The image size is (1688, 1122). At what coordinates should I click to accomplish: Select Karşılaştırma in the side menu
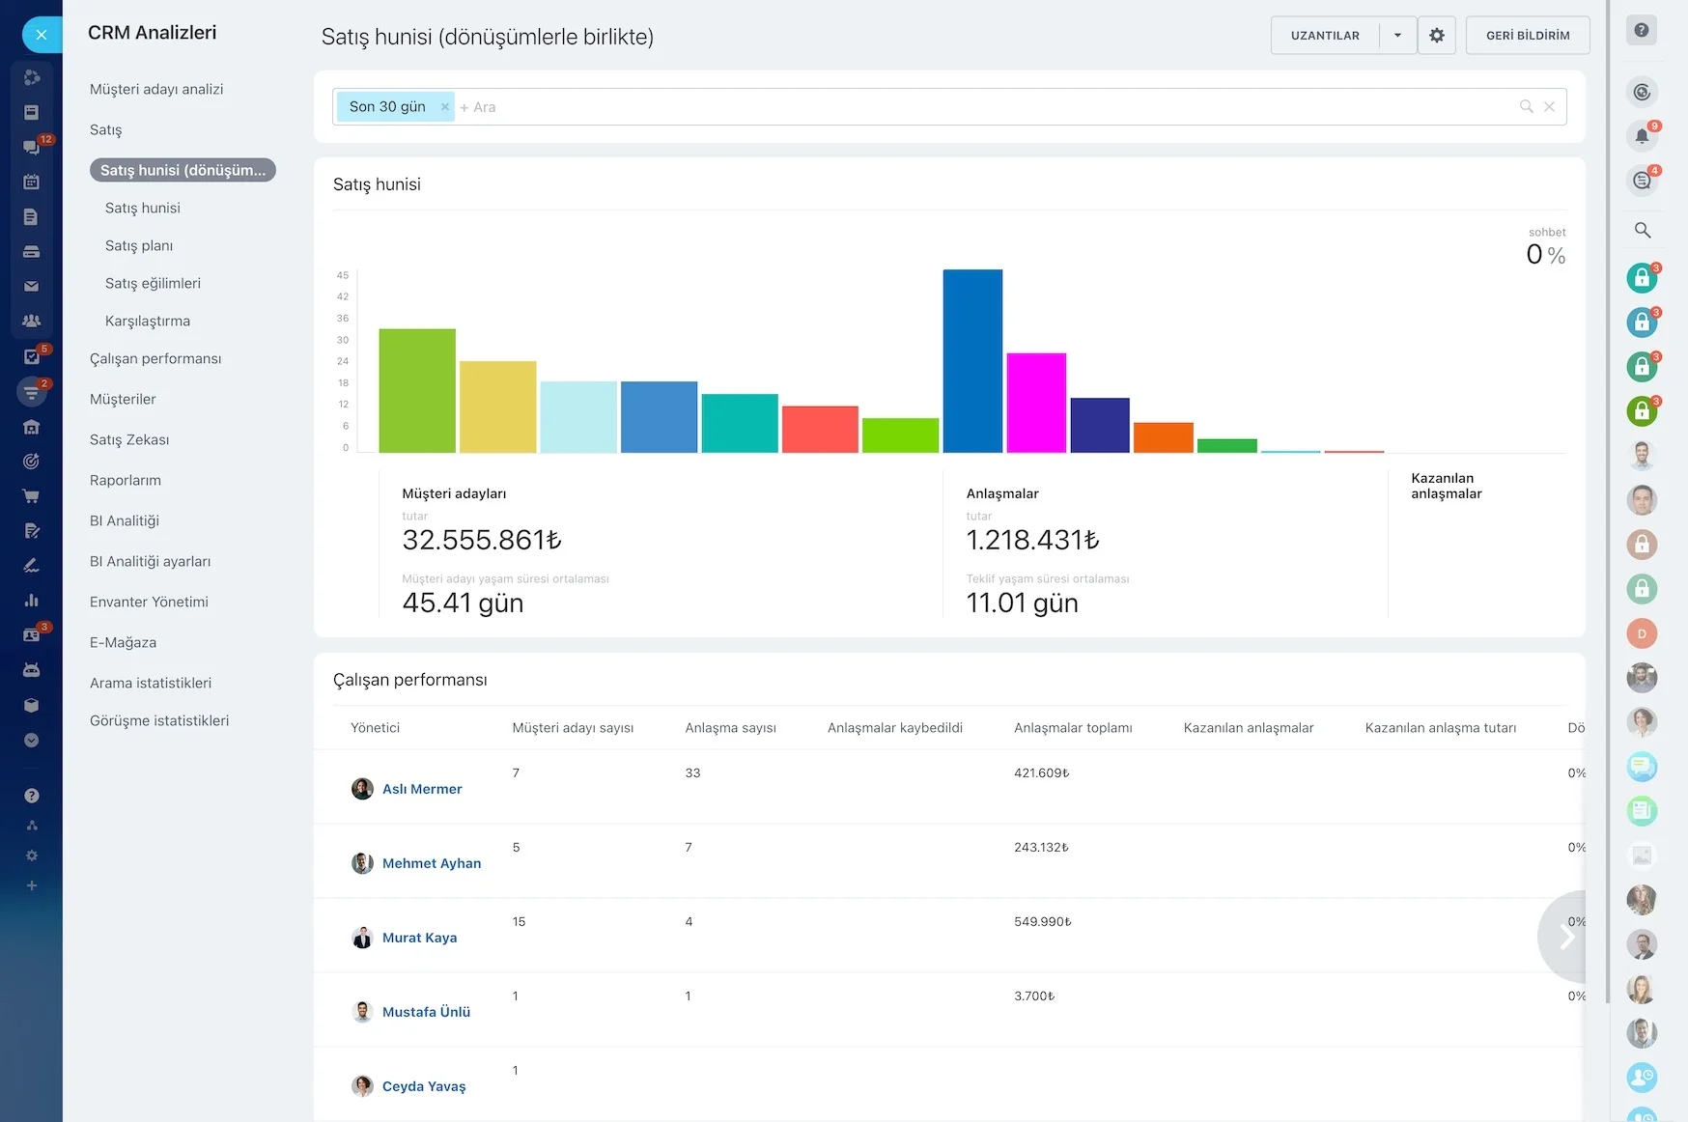[148, 321]
